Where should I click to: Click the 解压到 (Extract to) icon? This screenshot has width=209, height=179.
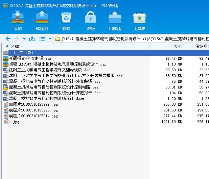(42, 17)
